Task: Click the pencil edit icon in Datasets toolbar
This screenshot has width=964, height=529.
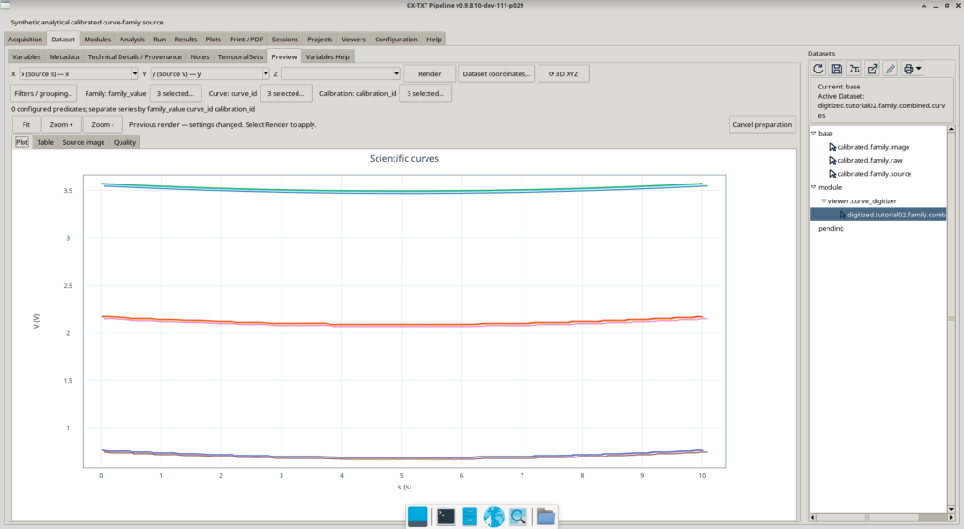Action: click(x=891, y=69)
